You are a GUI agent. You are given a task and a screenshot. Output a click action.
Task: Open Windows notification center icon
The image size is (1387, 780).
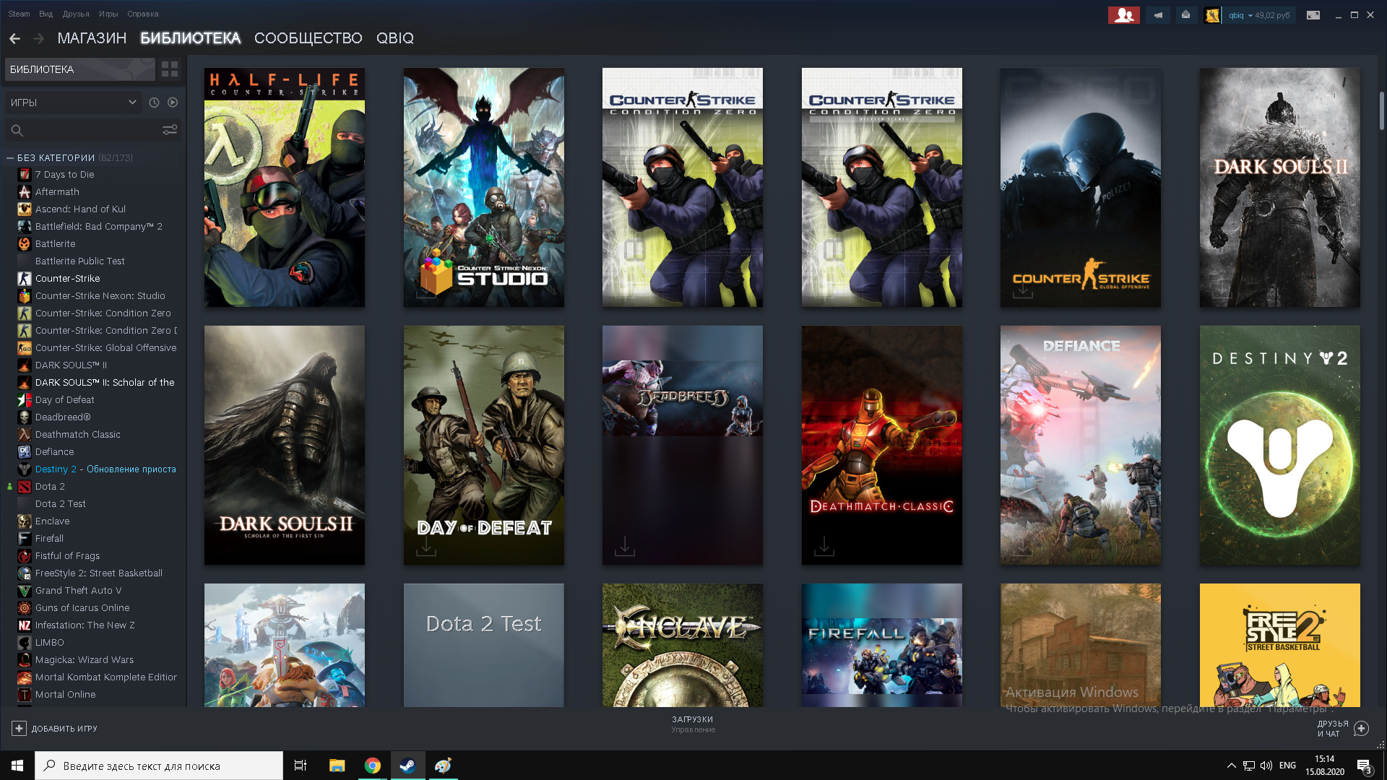coord(1364,766)
